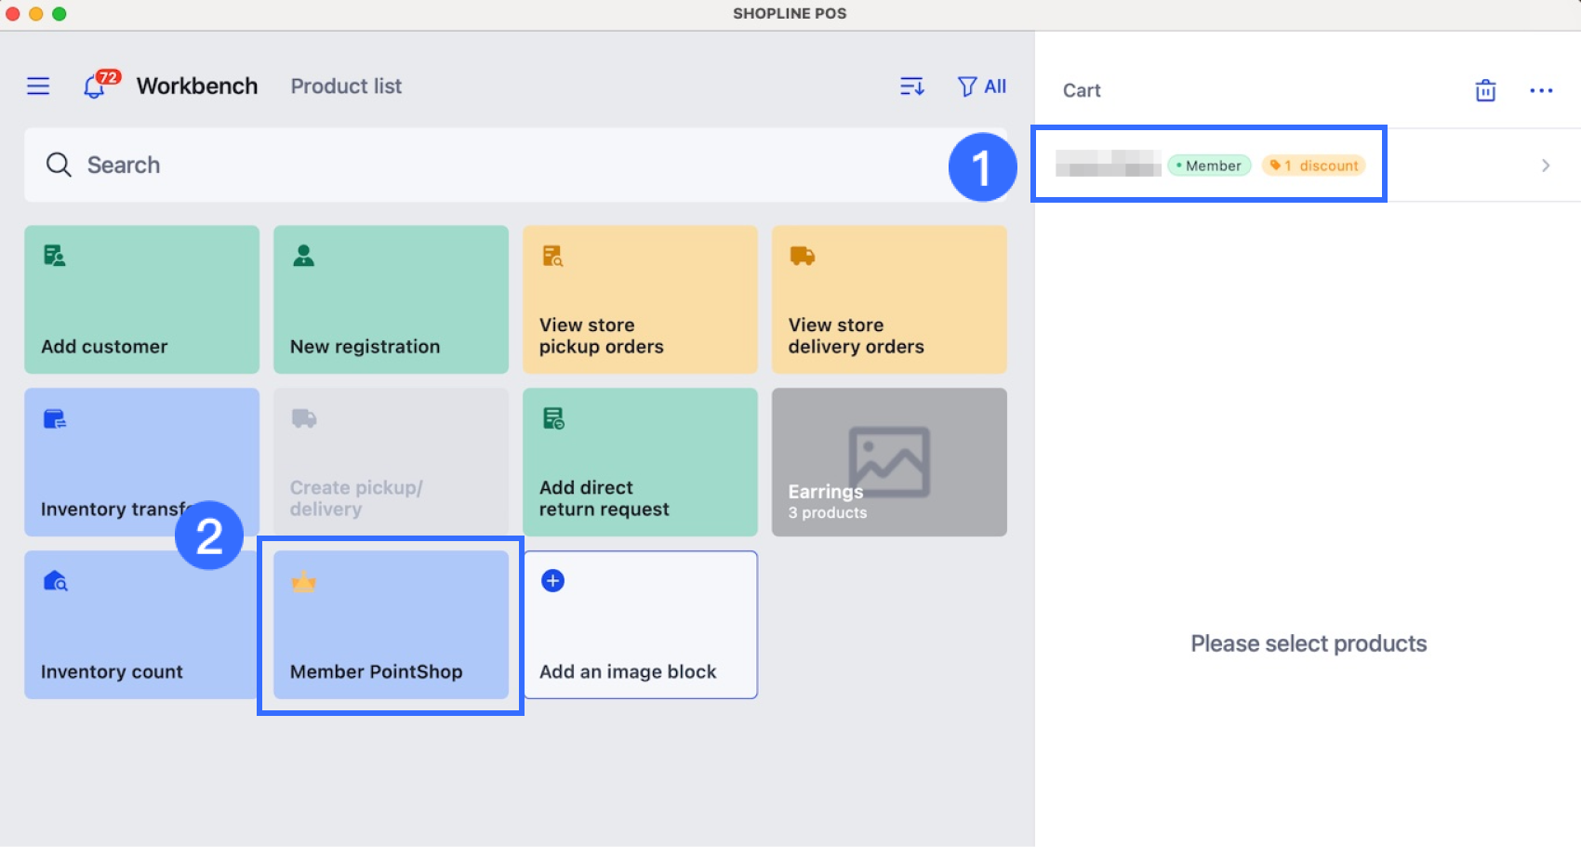The image size is (1581, 847).
Task: Open the Inventory count tile
Action: pyautogui.click(x=142, y=625)
